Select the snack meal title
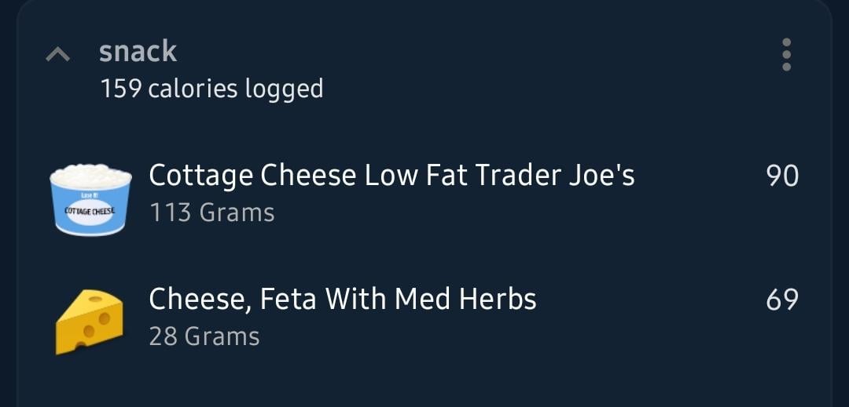Viewport: 849px width, 407px height. 138,52
